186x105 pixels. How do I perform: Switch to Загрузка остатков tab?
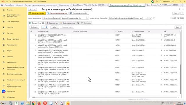[68, 23]
